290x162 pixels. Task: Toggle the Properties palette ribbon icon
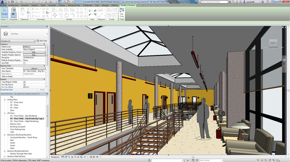coord(14,13)
